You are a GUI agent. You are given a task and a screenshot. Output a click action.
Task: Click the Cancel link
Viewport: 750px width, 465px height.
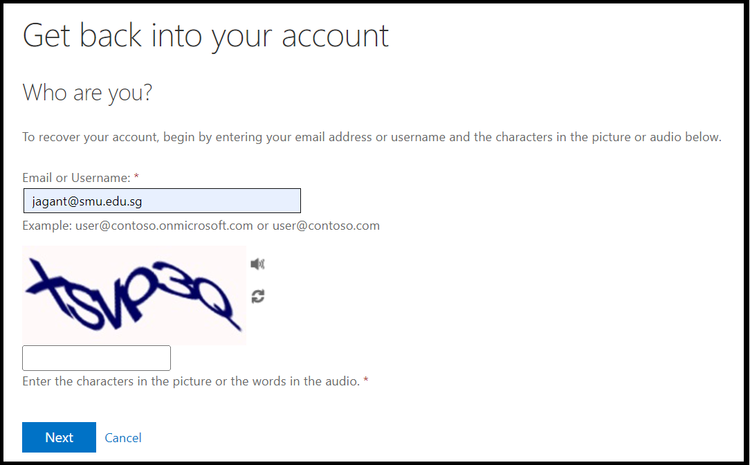tap(123, 437)
